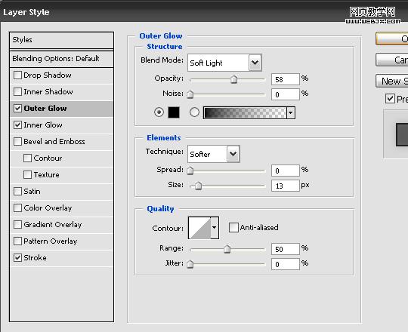Click the black glow color swatch

(x=174, y=112)
